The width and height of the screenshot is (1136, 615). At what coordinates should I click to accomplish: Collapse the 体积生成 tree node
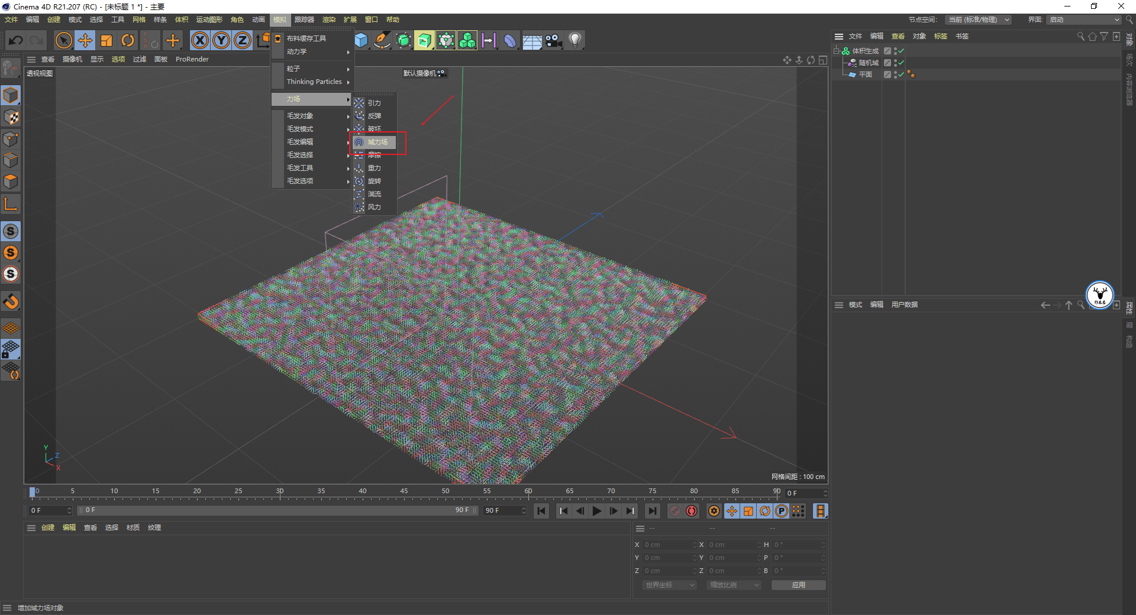click(837, 51)
